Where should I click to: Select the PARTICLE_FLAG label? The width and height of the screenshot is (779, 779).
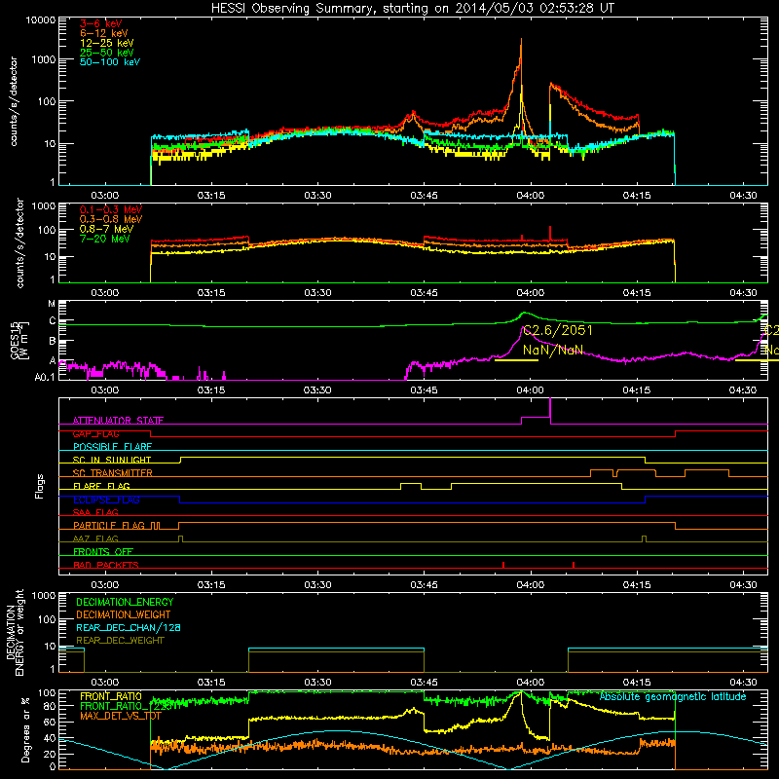click(109, 526)
